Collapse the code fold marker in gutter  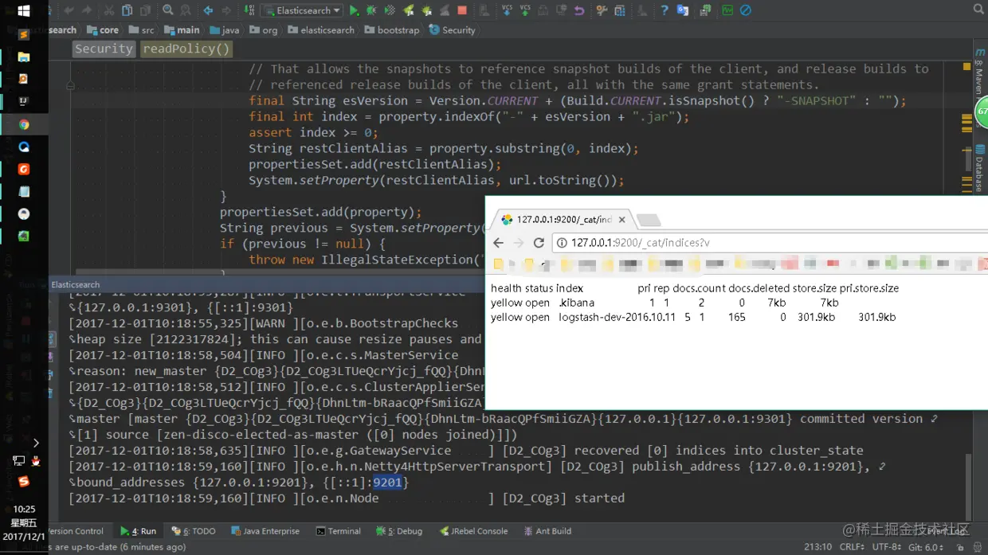coord(70,85)
